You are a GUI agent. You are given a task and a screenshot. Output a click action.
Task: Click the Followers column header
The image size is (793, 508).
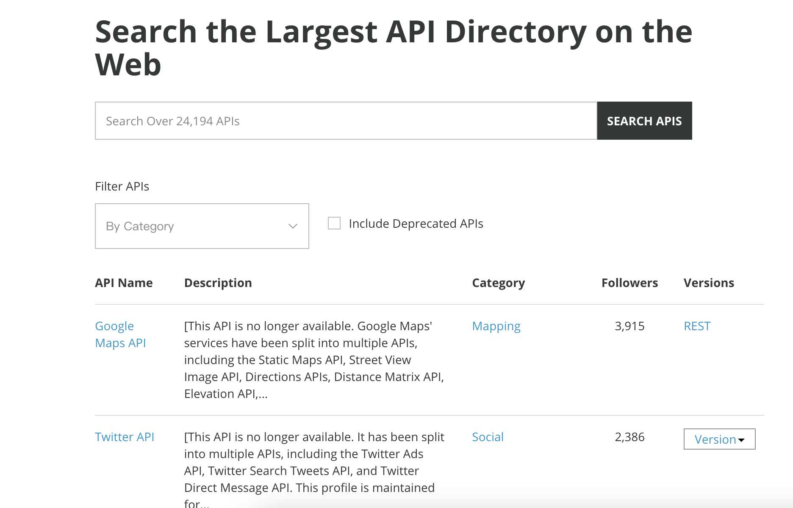[629, 283]
